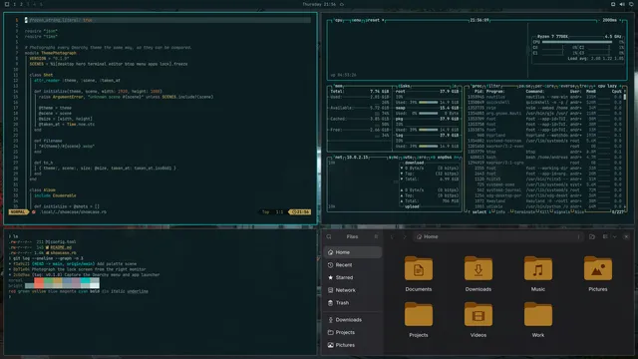Toggle tree view in btop proc box
Screen dimensions: 638x359
[x=584, y=87]
